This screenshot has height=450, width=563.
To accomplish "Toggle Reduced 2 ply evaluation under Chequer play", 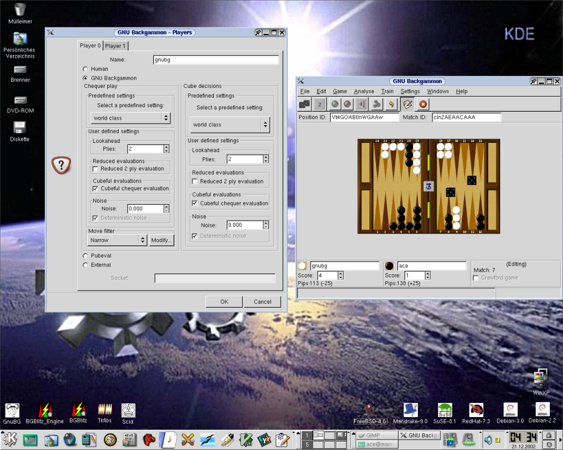I will pyautogui.click(x=96, y=169).
